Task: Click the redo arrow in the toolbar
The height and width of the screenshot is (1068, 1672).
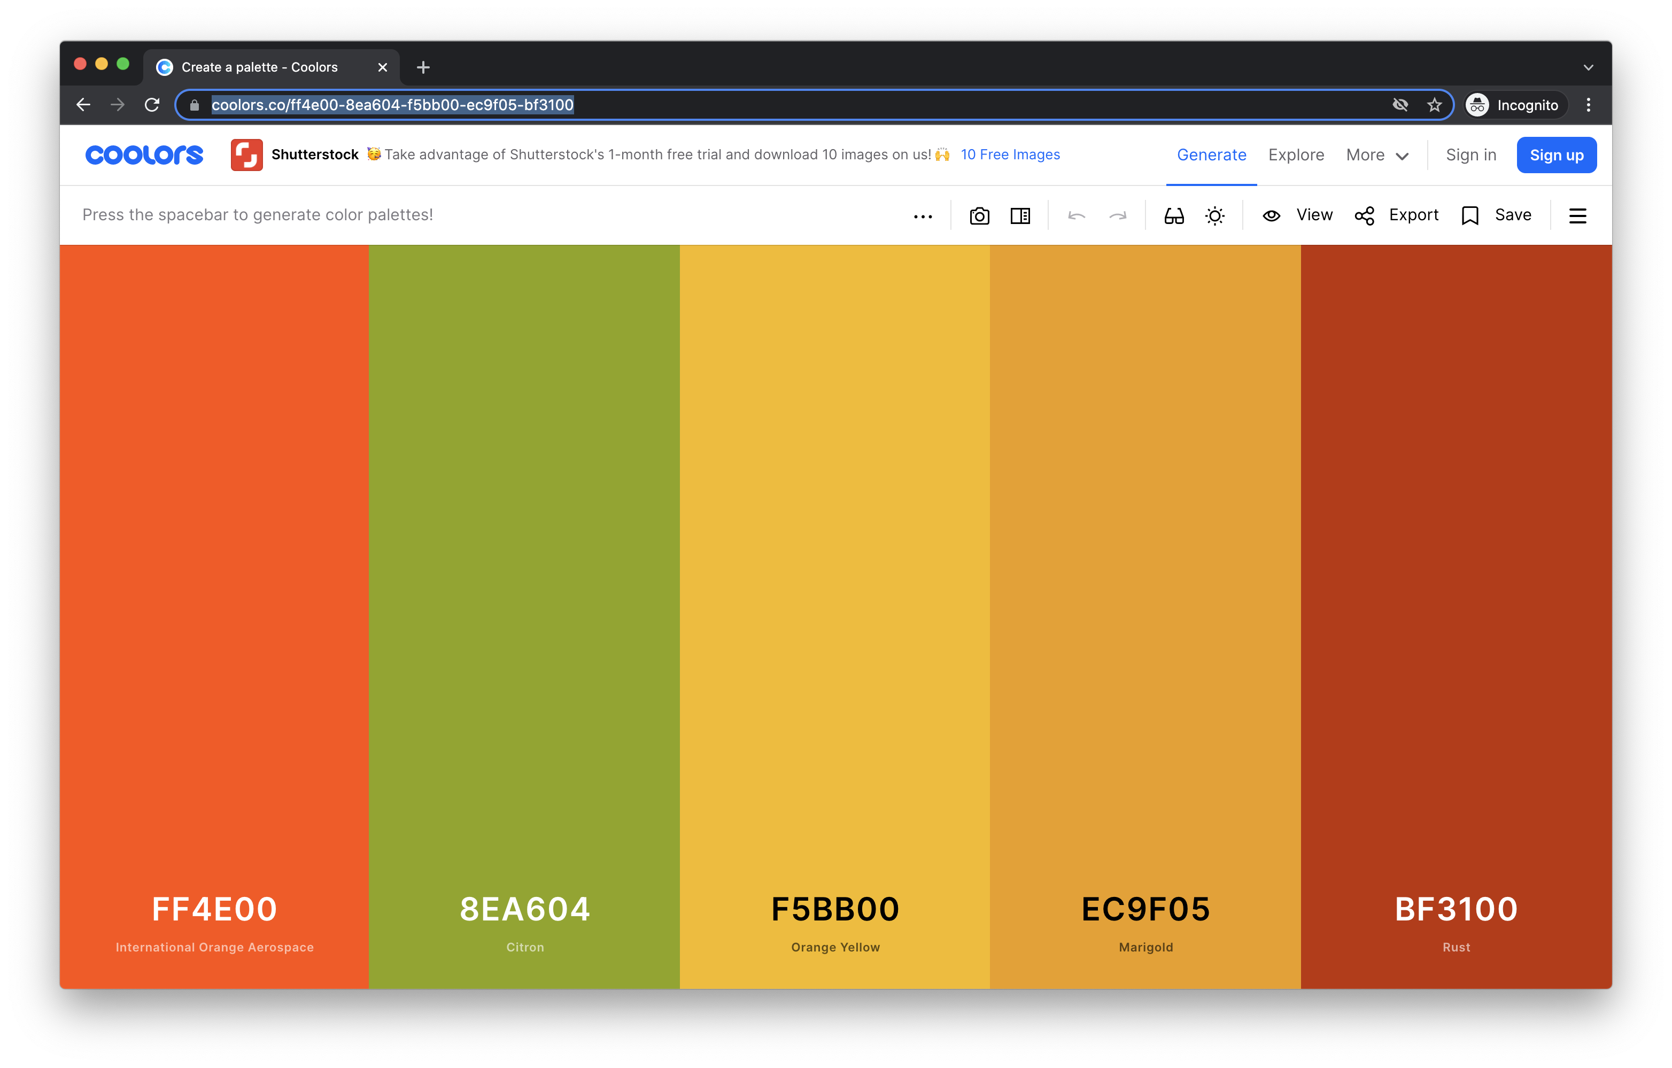Action: tap(1117, 216)
